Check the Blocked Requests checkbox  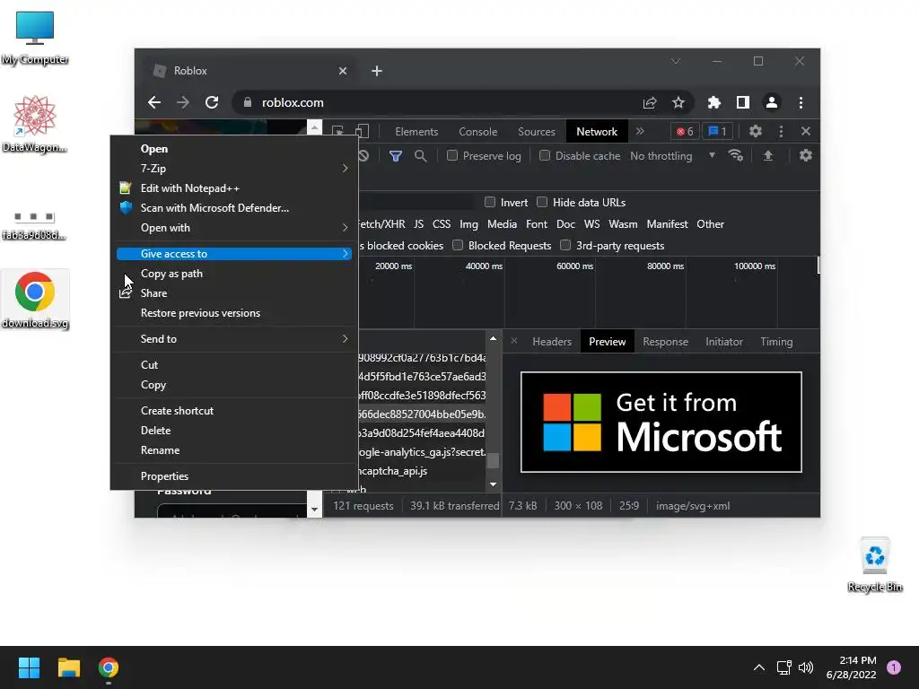pos(458,245)
